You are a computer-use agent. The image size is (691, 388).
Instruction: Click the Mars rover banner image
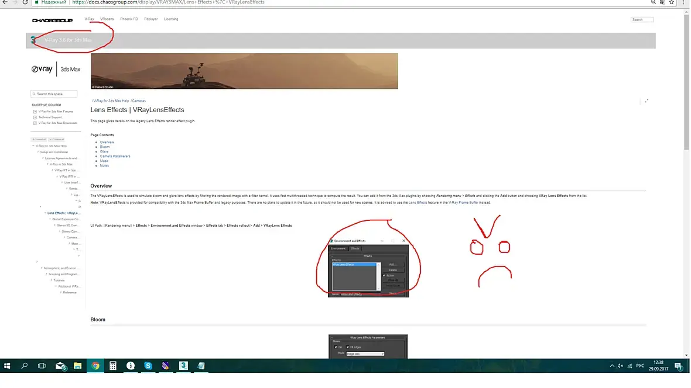coord(245,71)
